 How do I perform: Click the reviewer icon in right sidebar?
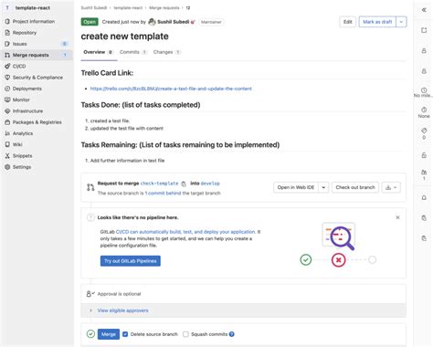point(424,71)
